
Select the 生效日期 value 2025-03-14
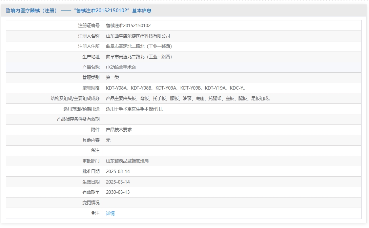(x=118, y=182)
